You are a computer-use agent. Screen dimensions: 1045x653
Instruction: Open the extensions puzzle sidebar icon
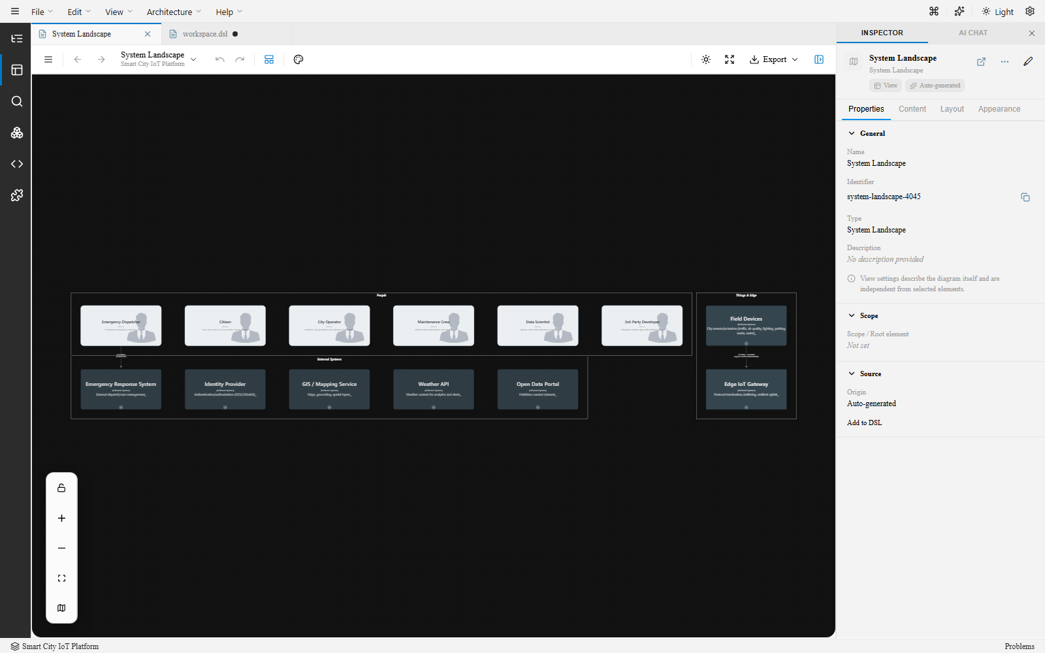pos(17,195)
